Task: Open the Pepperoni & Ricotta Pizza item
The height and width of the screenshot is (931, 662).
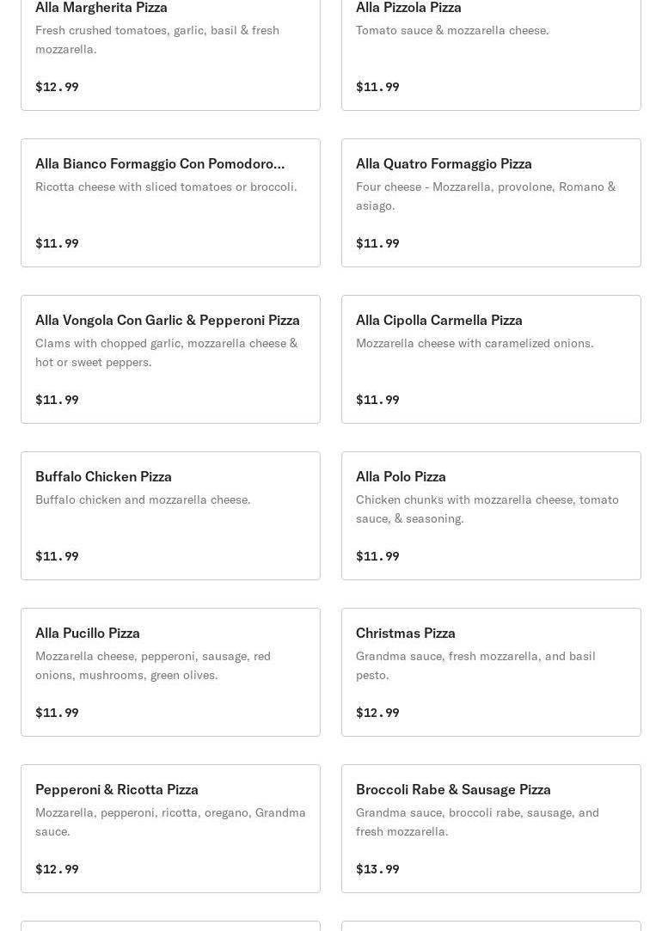Action: 117,789
